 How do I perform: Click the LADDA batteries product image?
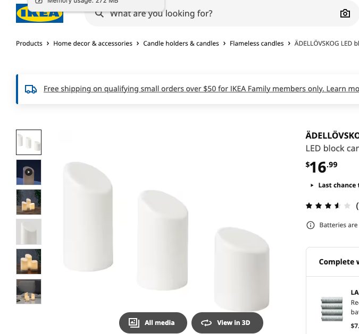332,309
